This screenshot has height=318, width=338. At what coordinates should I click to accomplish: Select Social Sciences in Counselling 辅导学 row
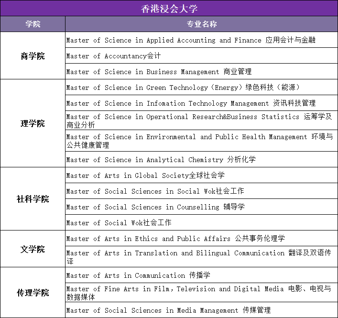[x=202, y=207]
